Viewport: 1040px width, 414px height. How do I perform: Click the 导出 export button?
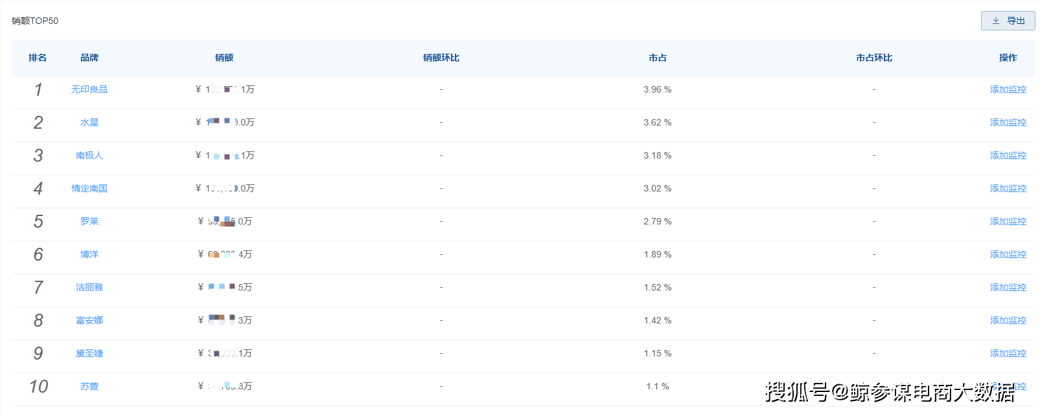[x=1008, y=21]
